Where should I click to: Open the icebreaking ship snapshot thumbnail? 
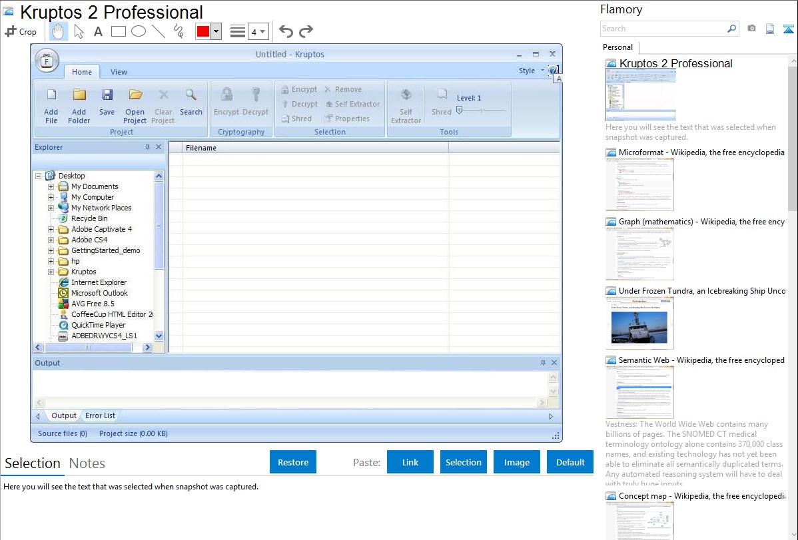point(639,323)
